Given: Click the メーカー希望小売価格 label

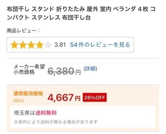Looking at the screenshot, I should click(x=29, y=69).
